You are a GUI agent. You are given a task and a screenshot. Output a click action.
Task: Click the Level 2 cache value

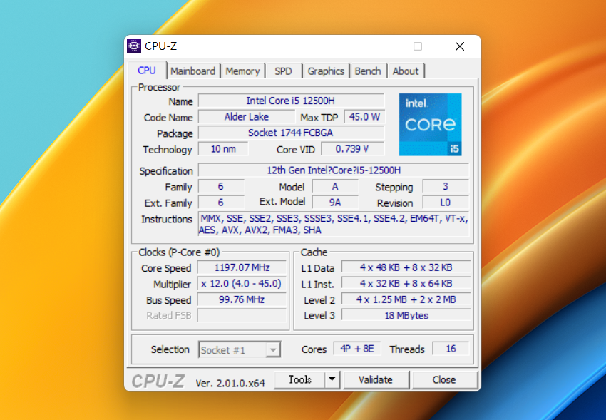click(406, 299)
